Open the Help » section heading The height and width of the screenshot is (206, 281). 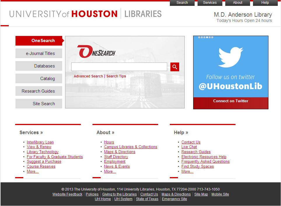click(181, 132)
